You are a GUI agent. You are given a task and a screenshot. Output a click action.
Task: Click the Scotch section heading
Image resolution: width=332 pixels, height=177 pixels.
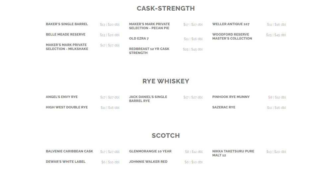click(x=166, y=136)
